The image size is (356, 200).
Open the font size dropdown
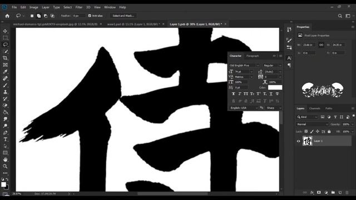[251, 72]
